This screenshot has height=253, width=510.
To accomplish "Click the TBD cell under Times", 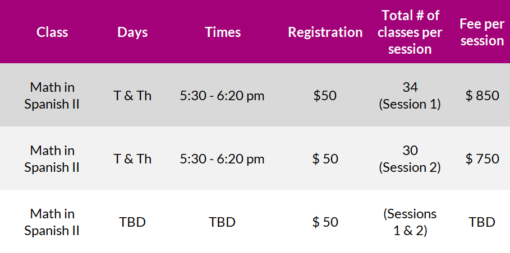I will coord(222,222).
